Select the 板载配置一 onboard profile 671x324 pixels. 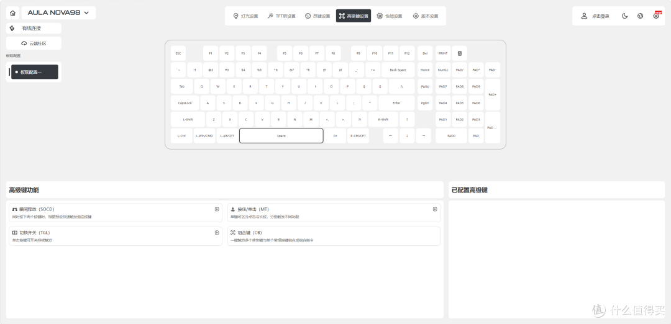point(35,72)
